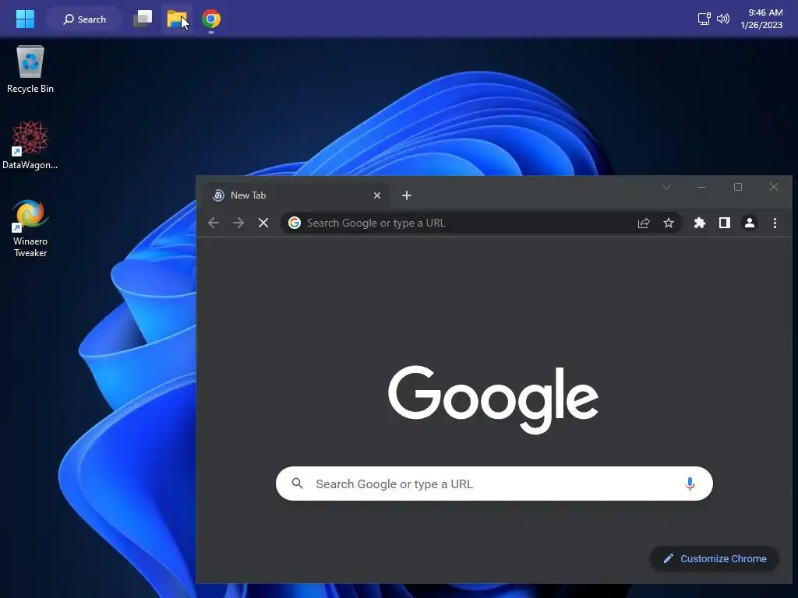Expand the Chrome tab search chevron

(666, 187)
